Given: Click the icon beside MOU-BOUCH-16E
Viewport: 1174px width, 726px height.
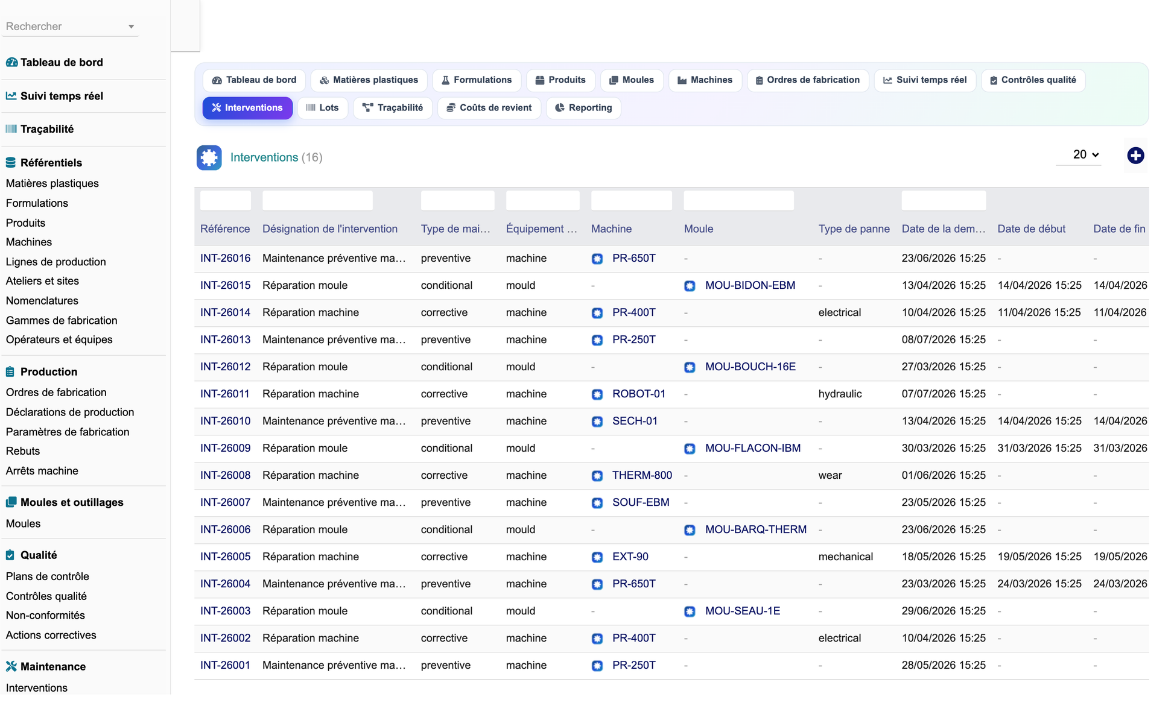Looking at the screenshot, I should pyautogui.click(x=690, y=367).
